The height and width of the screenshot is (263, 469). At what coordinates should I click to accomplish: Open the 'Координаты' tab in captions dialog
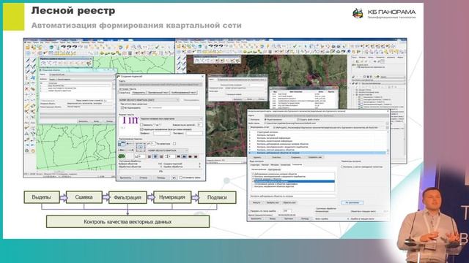coord(139,93)
